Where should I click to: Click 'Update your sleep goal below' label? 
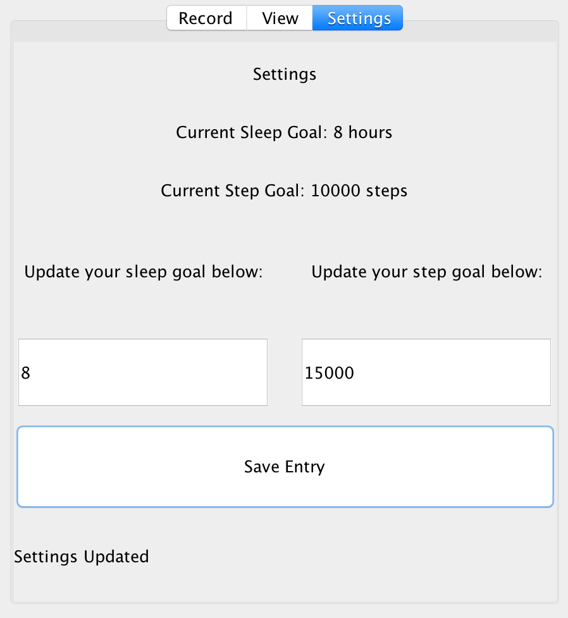click(x=144, y=272)
